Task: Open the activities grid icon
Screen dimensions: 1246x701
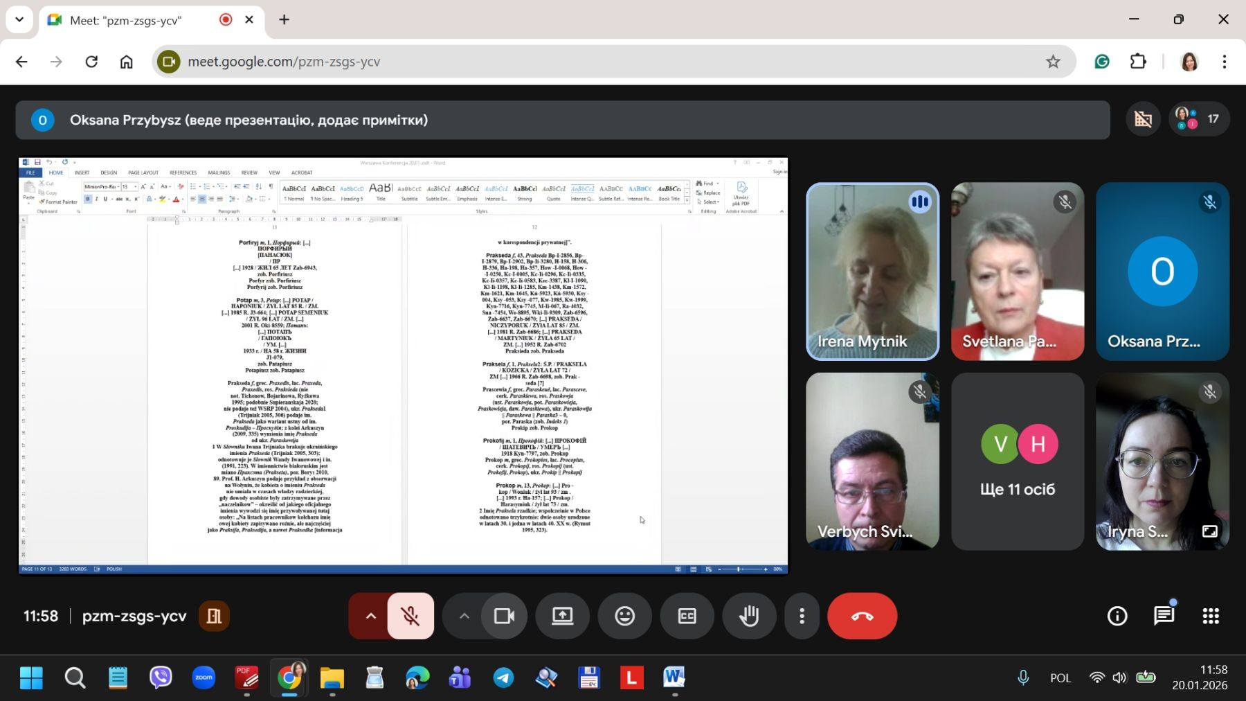Action: [x=1210, y=616]
